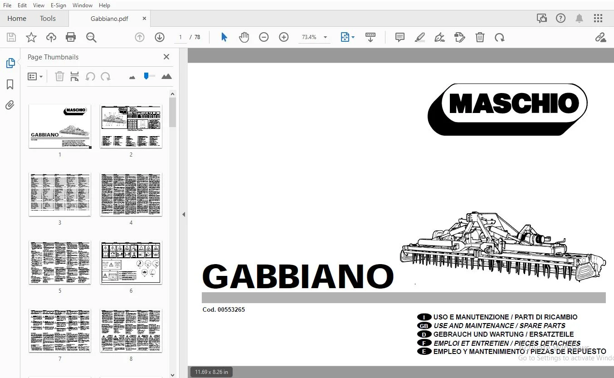The image size is (614, 378).
Task: Open the Help question mark icon
Action: [x=561, y=18]
